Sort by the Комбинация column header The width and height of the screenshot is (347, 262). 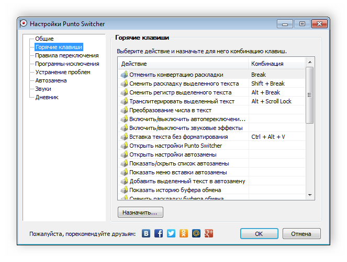coord(277,64)
